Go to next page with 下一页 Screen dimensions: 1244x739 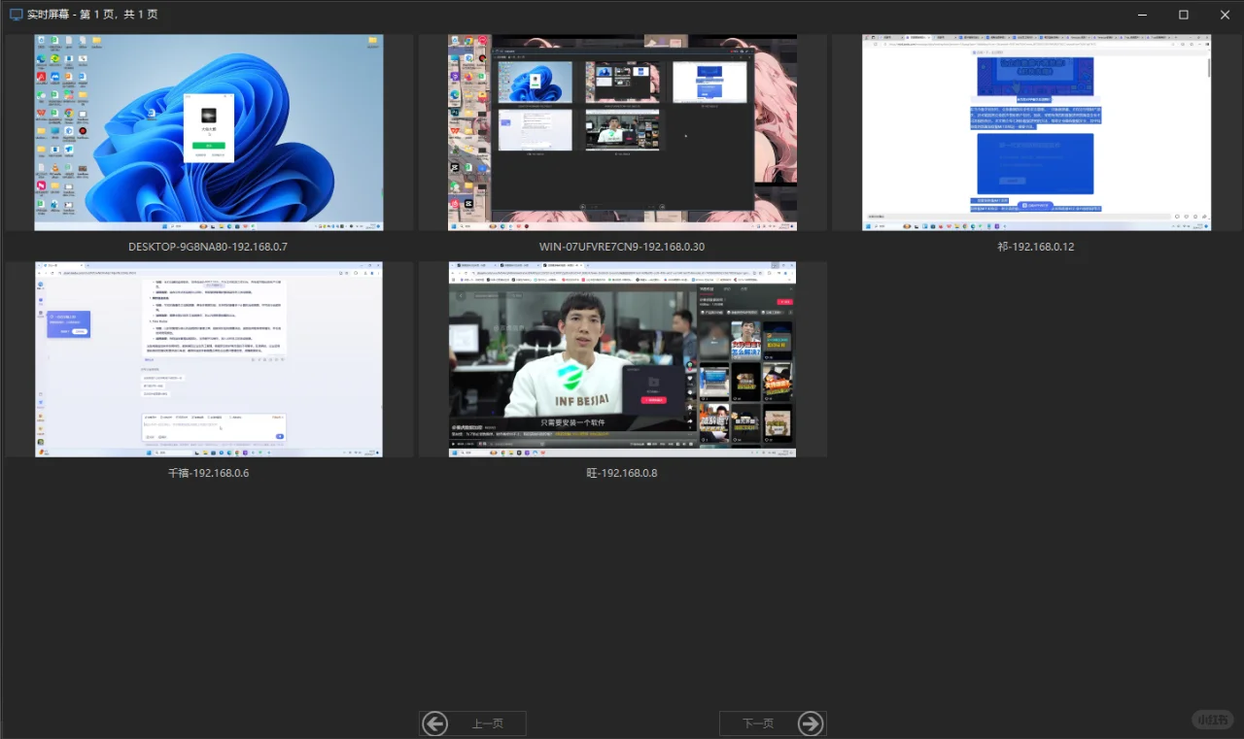[773, 723]
